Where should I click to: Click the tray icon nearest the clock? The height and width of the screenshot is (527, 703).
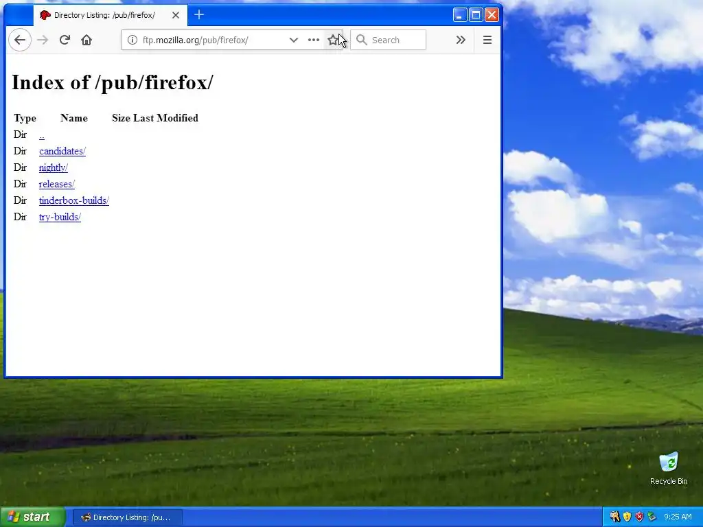coord(652,517)
